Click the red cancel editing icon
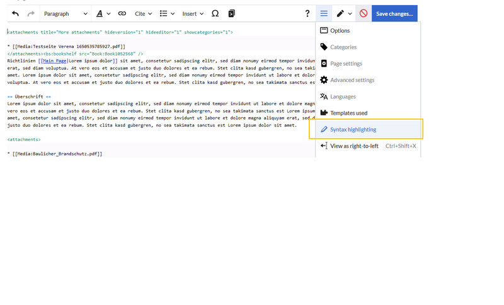Image resolution: width=504 pixels, height=305 pixels. point(364,13)
